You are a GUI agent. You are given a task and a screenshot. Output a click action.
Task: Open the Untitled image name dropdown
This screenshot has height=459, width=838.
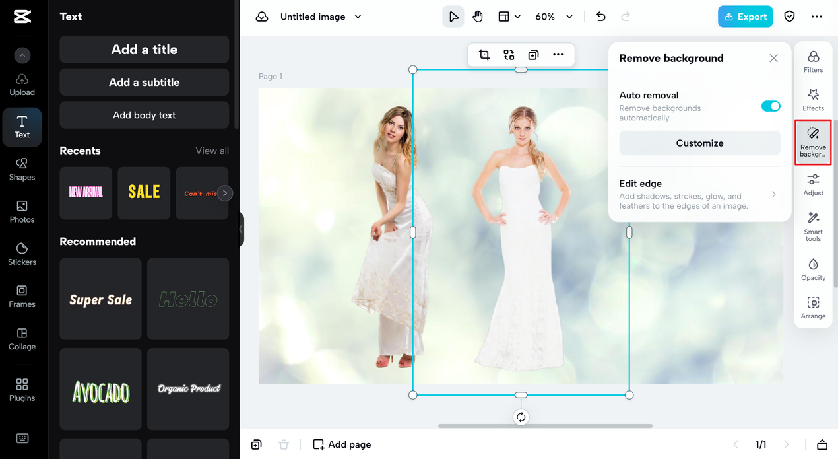(358, 17)
